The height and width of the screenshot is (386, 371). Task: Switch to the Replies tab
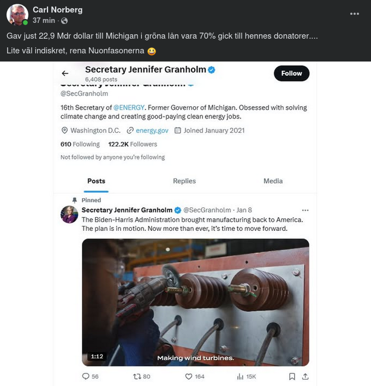click(184, 181)
